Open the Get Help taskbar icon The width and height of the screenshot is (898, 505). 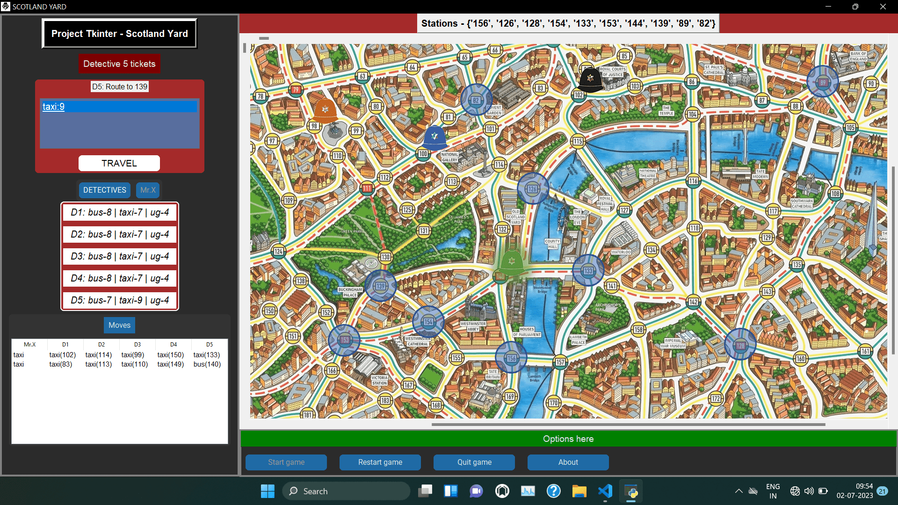(553, 491)
